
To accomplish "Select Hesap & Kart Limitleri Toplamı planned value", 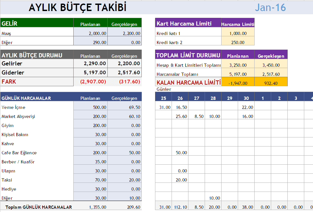I will pyautogui.click(x=238, y=65).
